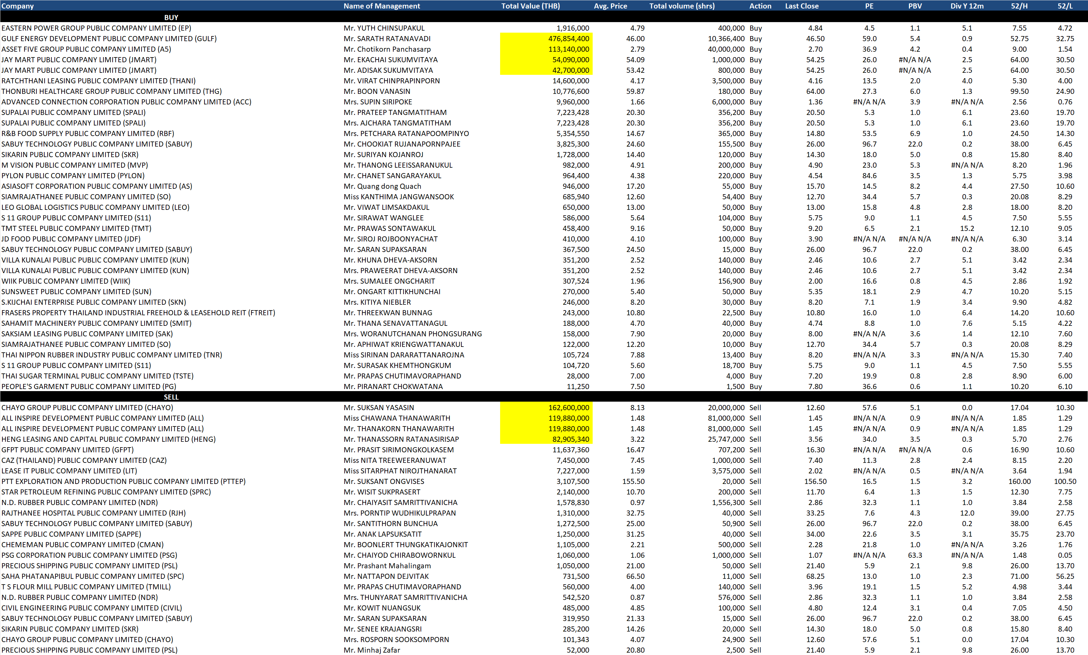The width and height of the screenshot is (1088, 655).
Task: Select Eastern Power Group (EP) company cell
Action: click(x=96, y=28)
